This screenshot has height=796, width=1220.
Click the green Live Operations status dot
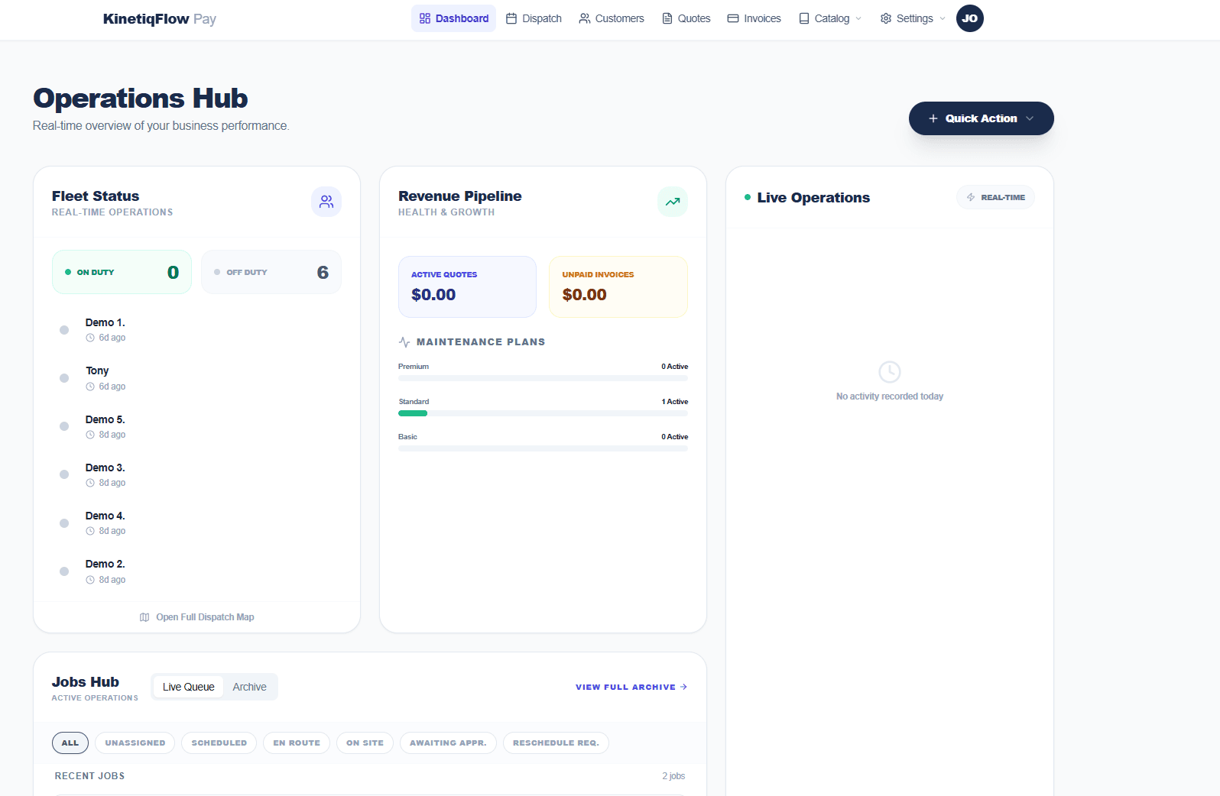tap(748, 197)
